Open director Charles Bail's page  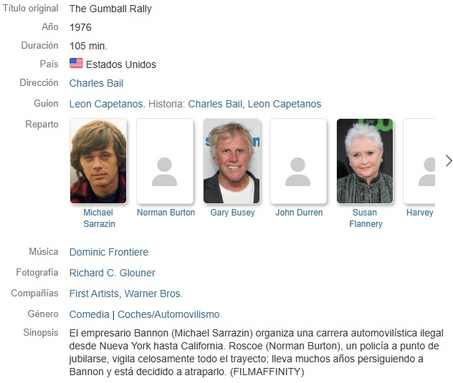[x=96, y=83]
